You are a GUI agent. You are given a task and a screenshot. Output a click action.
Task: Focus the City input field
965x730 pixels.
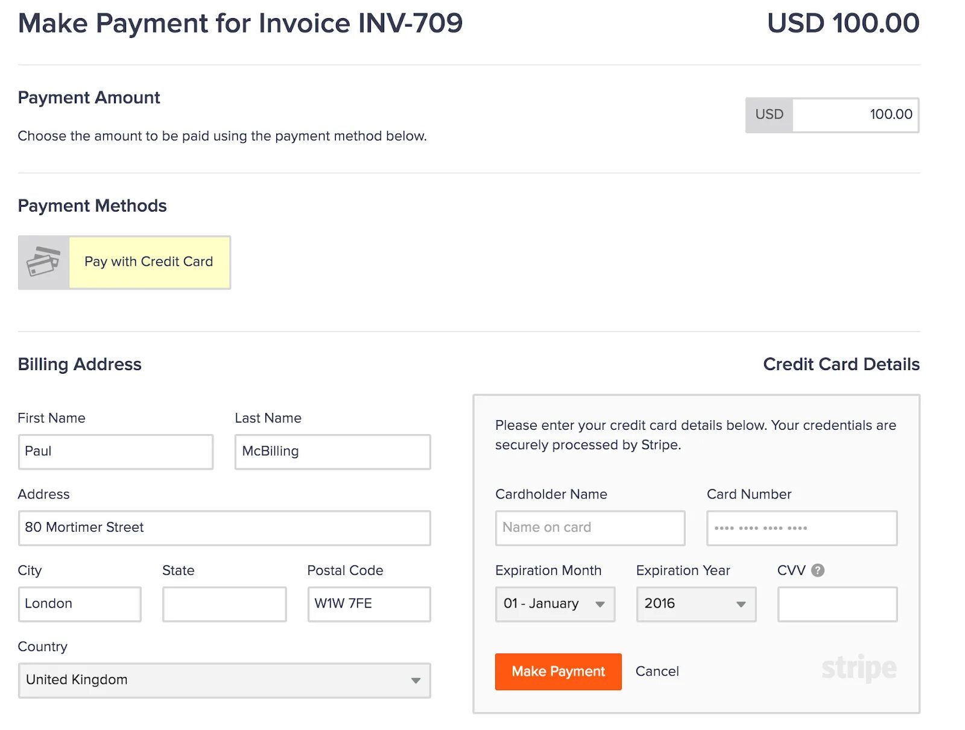click(x=80, y=604)
